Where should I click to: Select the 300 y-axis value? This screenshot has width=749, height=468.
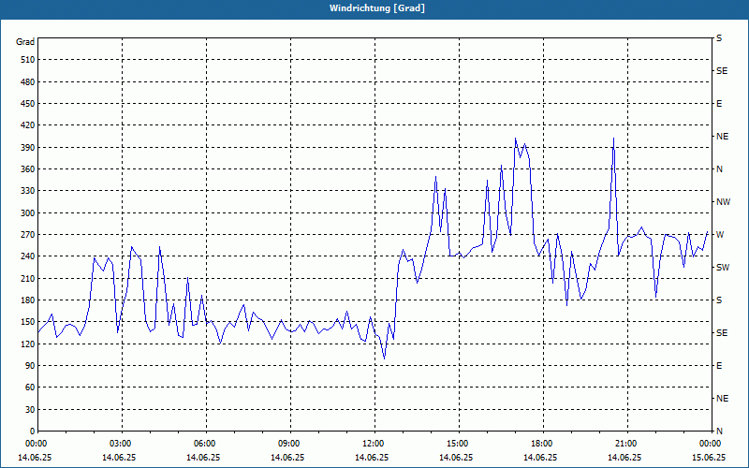27,212
